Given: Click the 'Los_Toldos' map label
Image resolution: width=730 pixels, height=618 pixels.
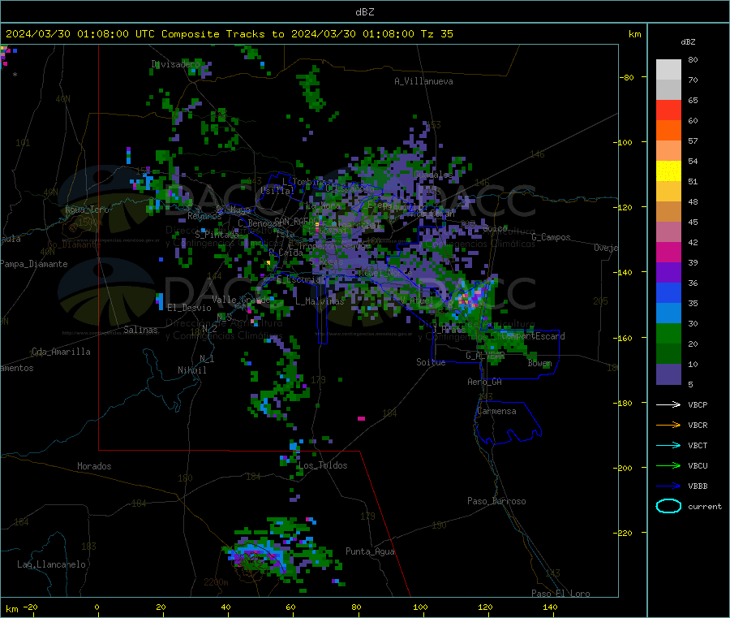Looking at the screenshot, I should (x=323, y=465).
